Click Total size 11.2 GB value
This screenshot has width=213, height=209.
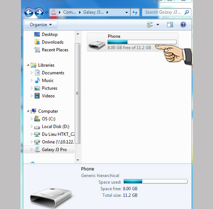coord(130,195)
